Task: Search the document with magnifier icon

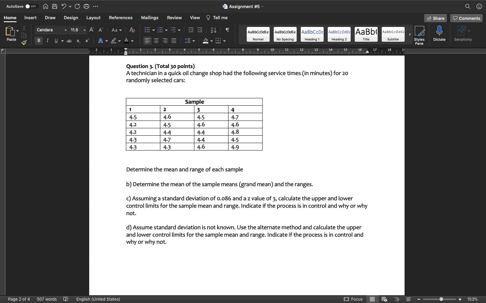Action: coord(468,6)
